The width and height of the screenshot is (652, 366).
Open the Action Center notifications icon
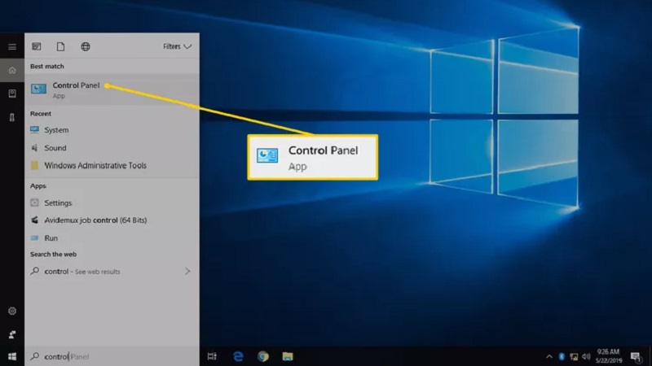click(635, 356)
